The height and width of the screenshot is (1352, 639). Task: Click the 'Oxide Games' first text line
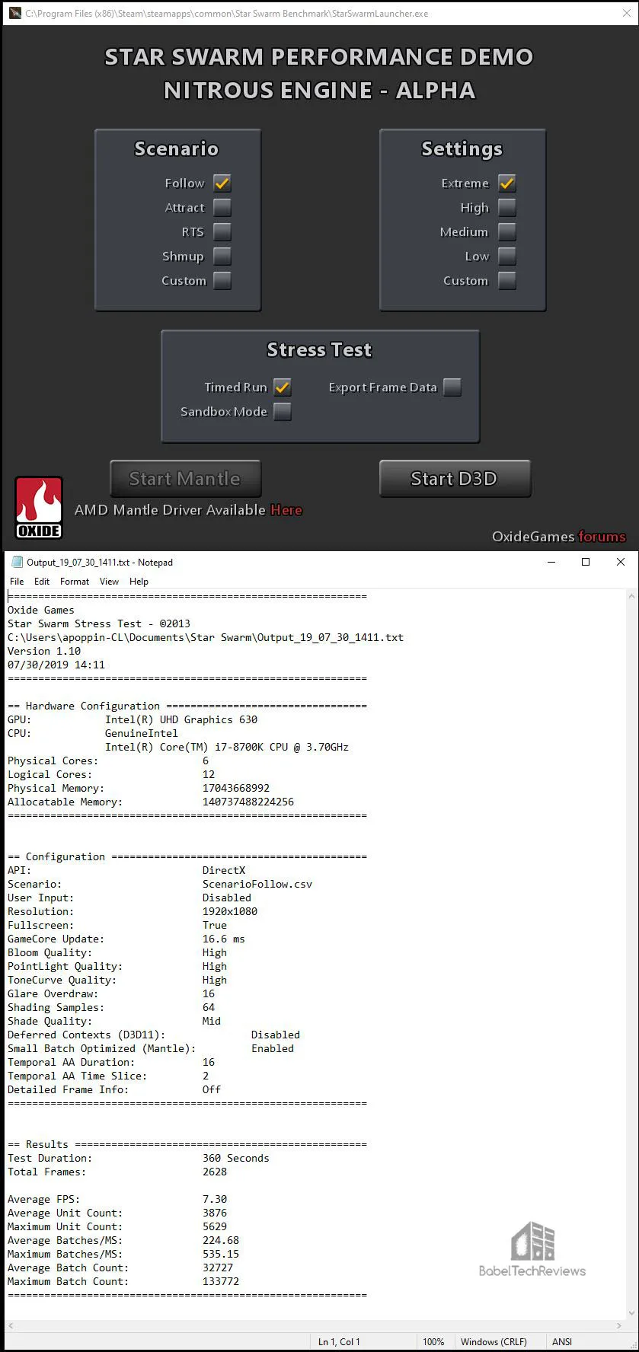(41, 611)
